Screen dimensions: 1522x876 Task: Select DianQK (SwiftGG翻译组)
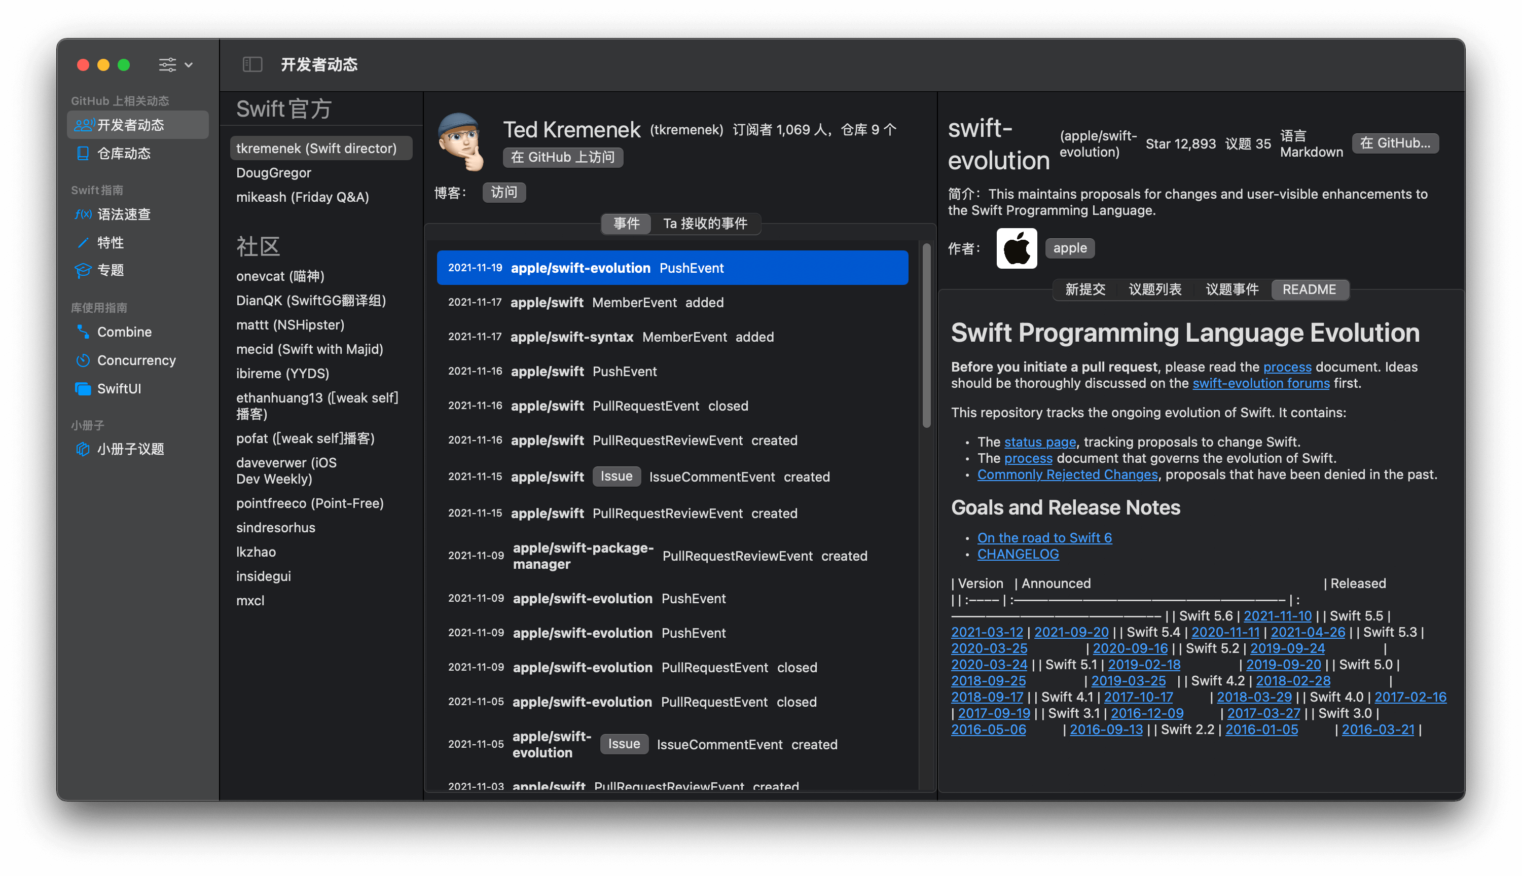pos(321,300)
